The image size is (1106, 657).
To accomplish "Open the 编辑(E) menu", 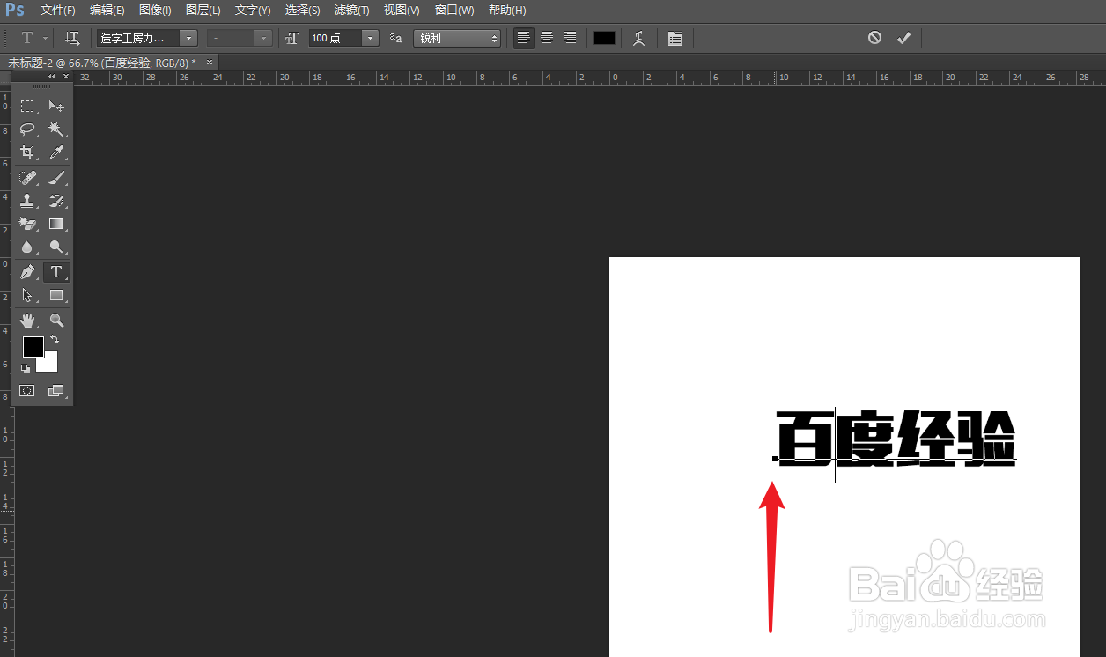I will point(107,11).
